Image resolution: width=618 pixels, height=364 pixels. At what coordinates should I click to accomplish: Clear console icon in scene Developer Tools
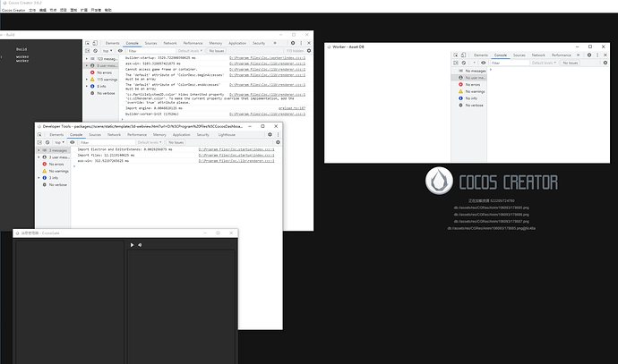click(47, 142)
